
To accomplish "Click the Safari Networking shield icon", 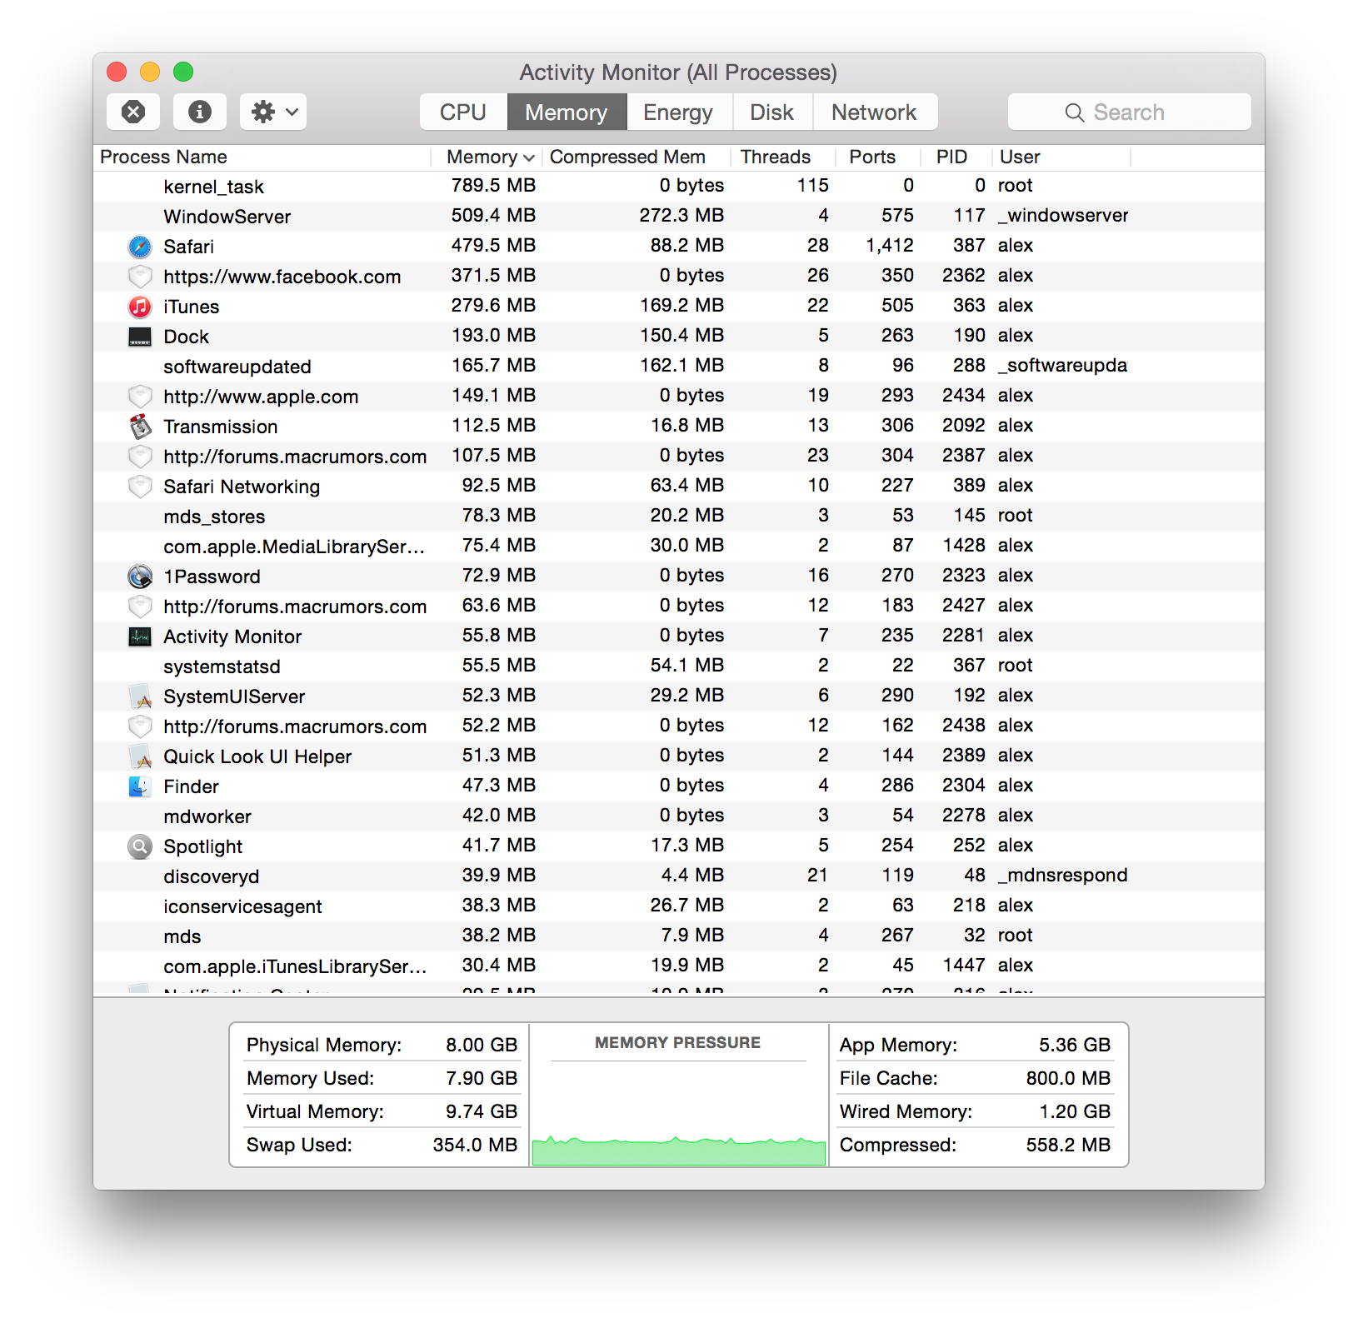I will [140, 487].
